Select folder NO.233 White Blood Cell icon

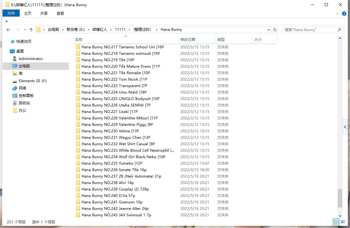(78, 150)
